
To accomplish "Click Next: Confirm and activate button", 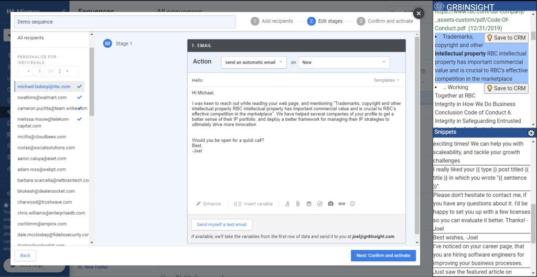I will tap(383, 255).
